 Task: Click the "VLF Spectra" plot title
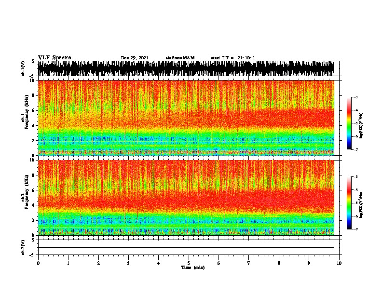55,58
